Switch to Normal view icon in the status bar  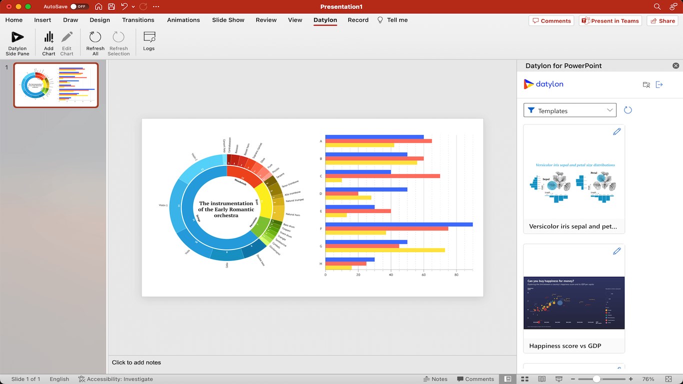pyautogui.click(x=507, y=379)
